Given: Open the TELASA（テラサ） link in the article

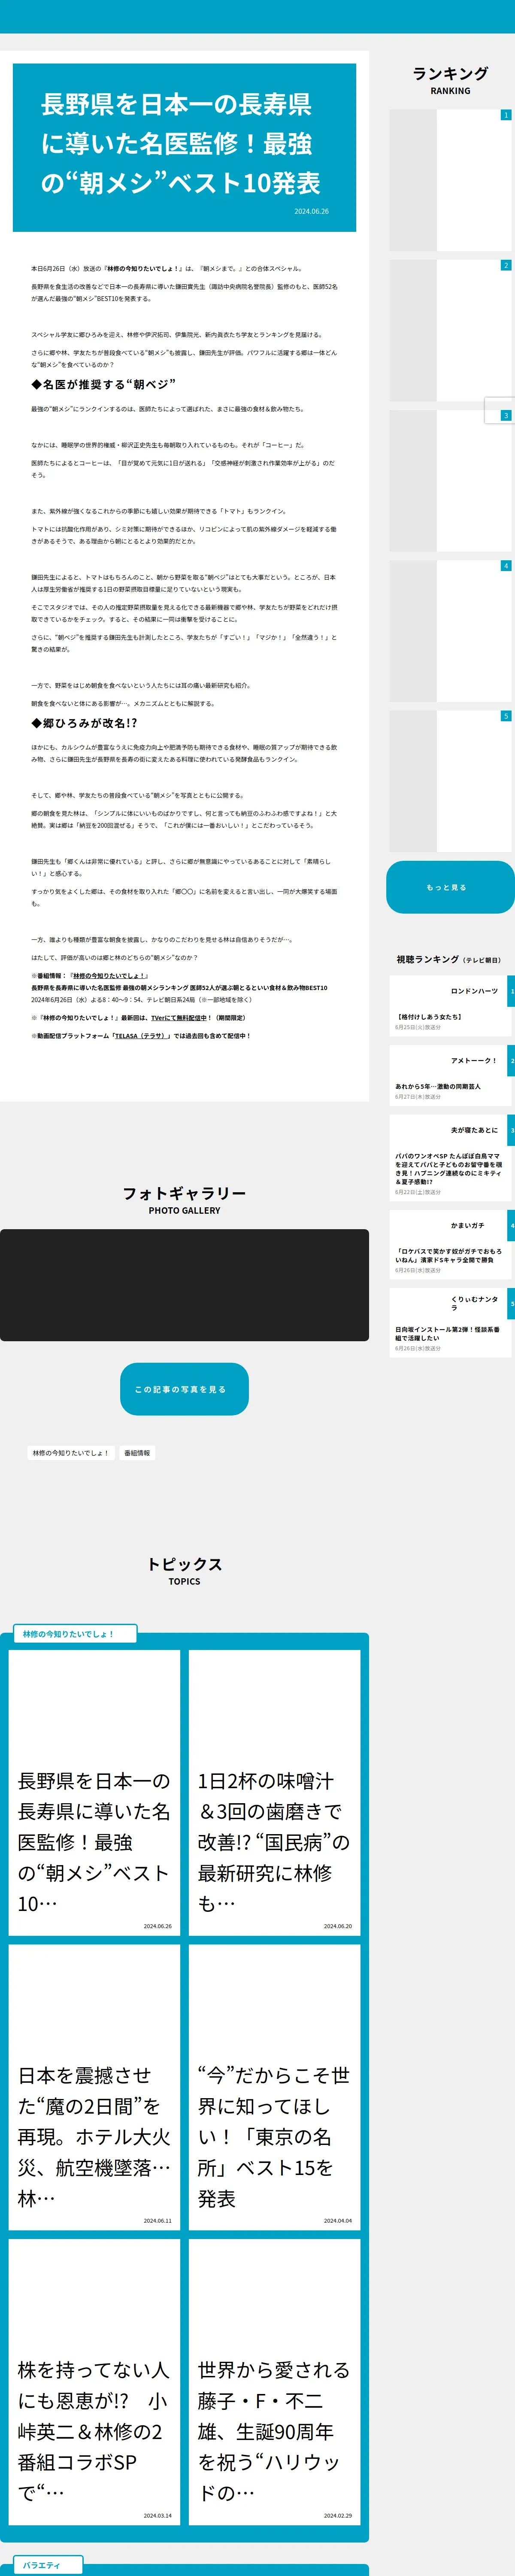Looking at the screenshot, I should (141, 1036).
